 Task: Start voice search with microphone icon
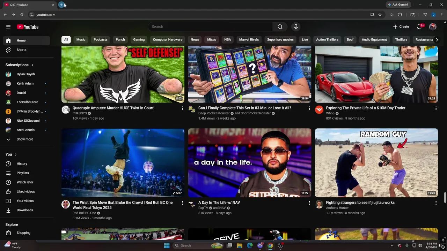pyautogui.click(x=296, y=27)
